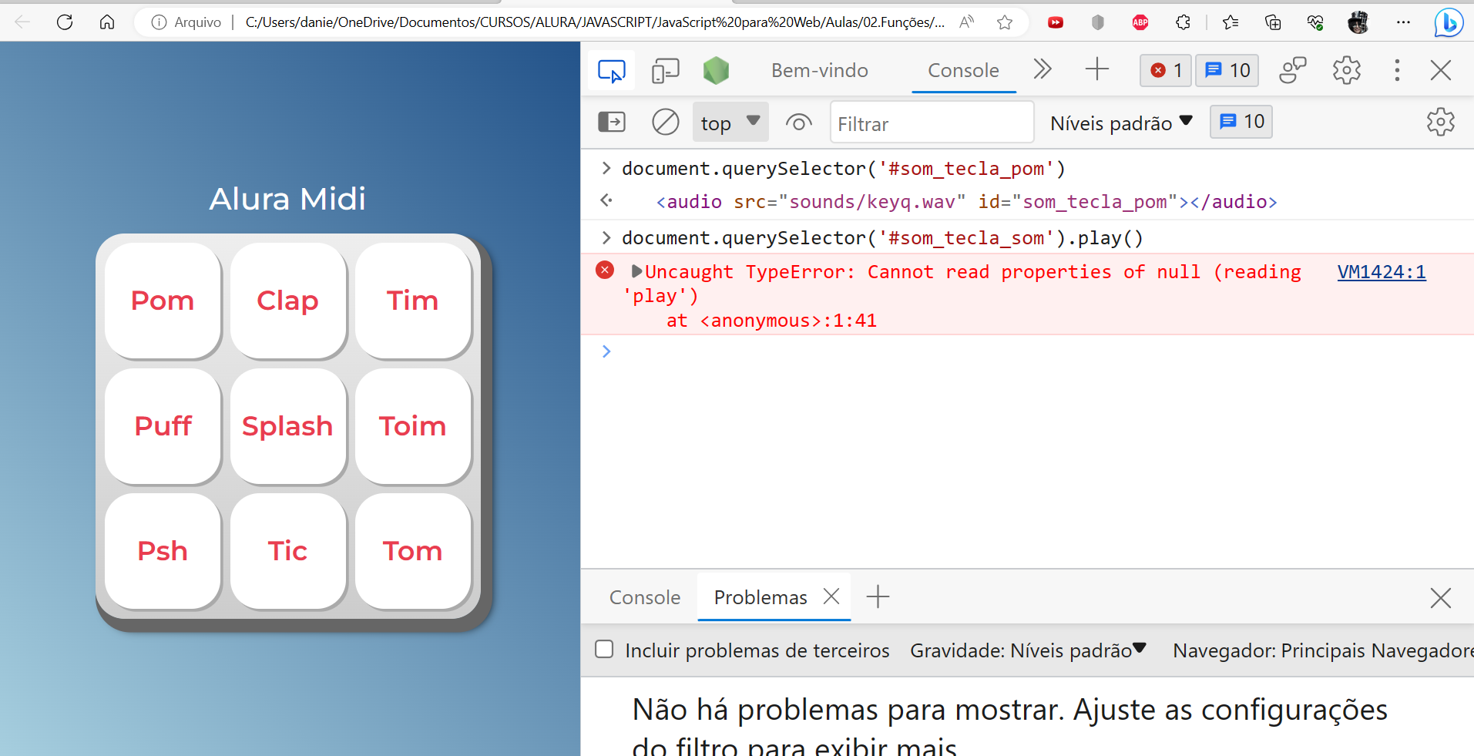
Task: Switch to the Bem-vindo tab
Action: (x=820, y=71)
